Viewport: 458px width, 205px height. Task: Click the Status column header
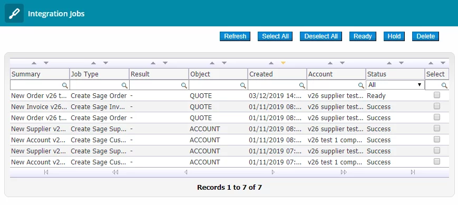(x=395, y=74)
